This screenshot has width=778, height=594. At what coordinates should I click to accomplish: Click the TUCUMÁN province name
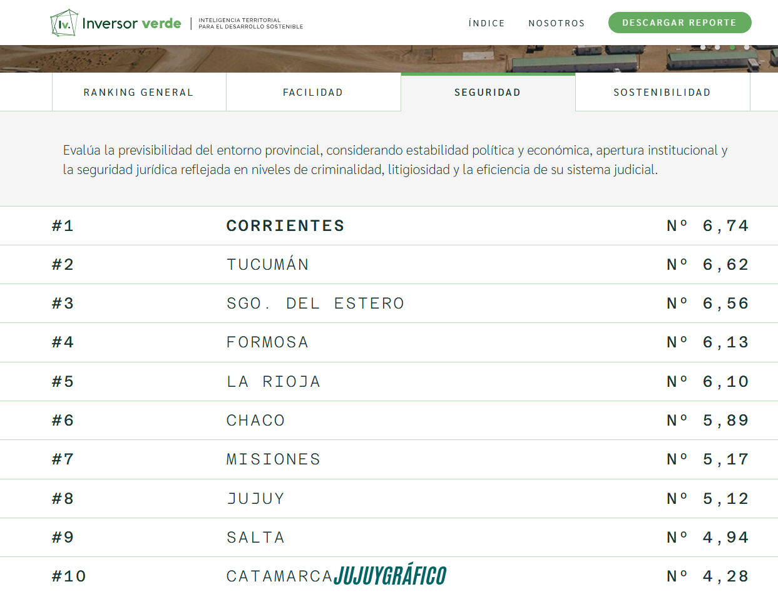pos(268,264)
